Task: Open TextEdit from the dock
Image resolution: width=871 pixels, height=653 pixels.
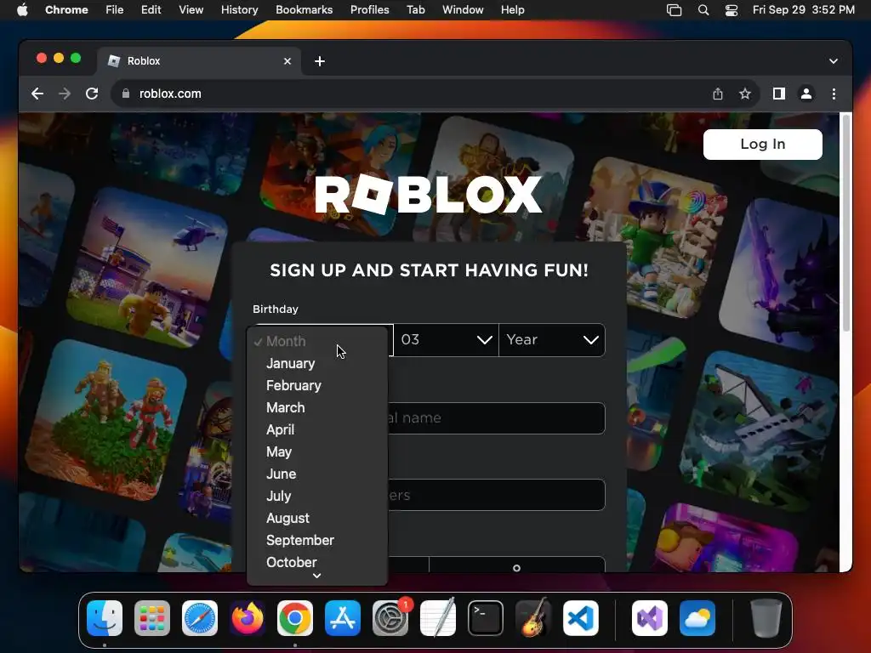Action: pos(438,618)
